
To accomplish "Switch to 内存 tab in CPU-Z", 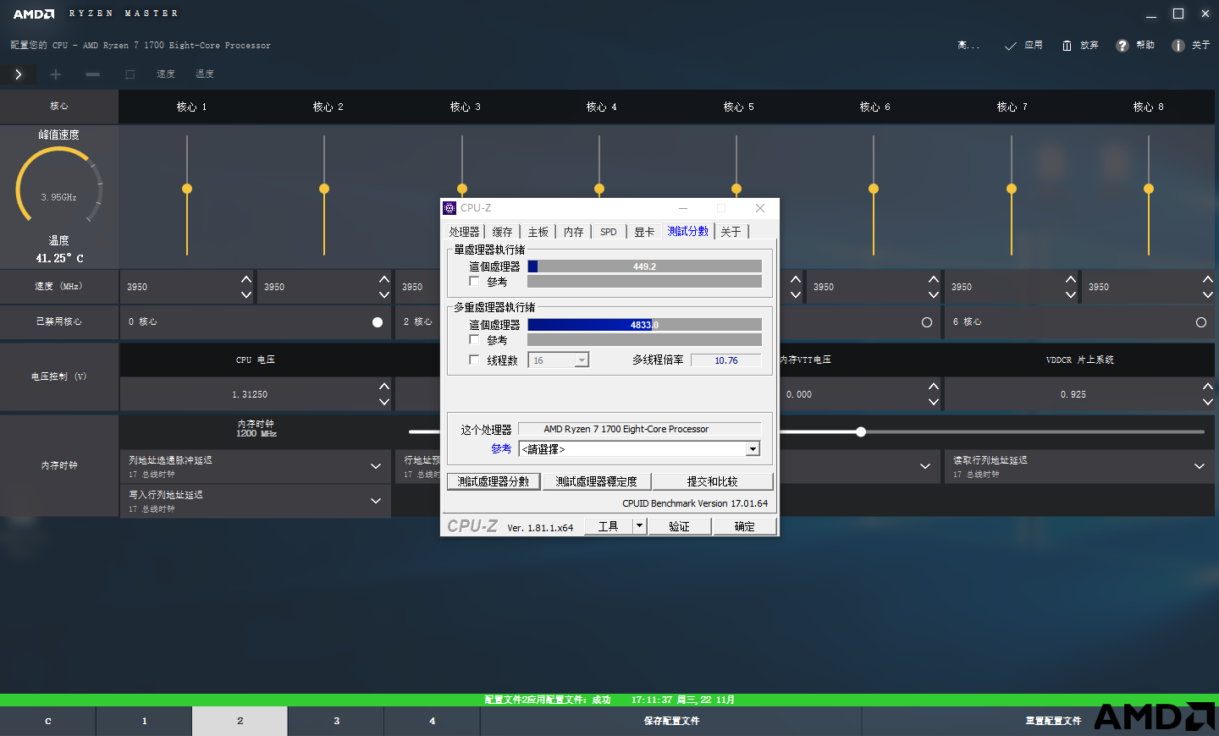I will click(574, 232).
